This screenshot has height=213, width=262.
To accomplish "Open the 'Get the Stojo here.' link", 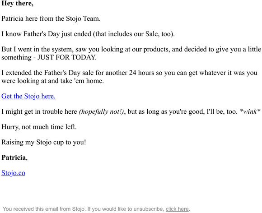I will [28, 96].
